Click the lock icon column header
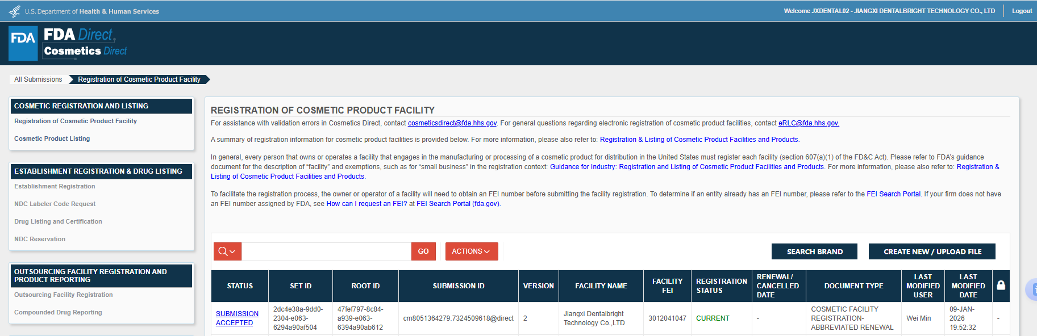 (1001, 285)
